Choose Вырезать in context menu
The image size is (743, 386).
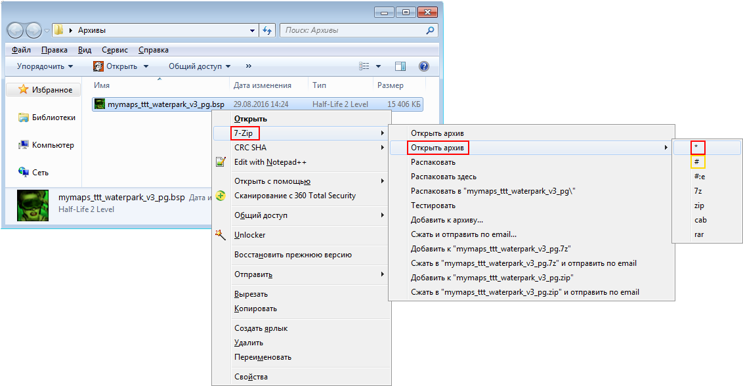tap(301, 294)
